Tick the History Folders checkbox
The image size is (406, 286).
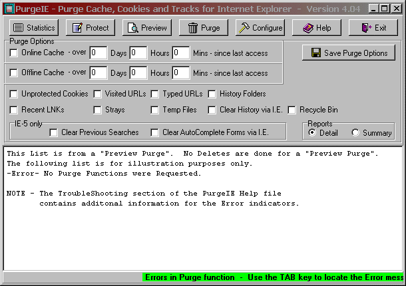click(212, 94)
